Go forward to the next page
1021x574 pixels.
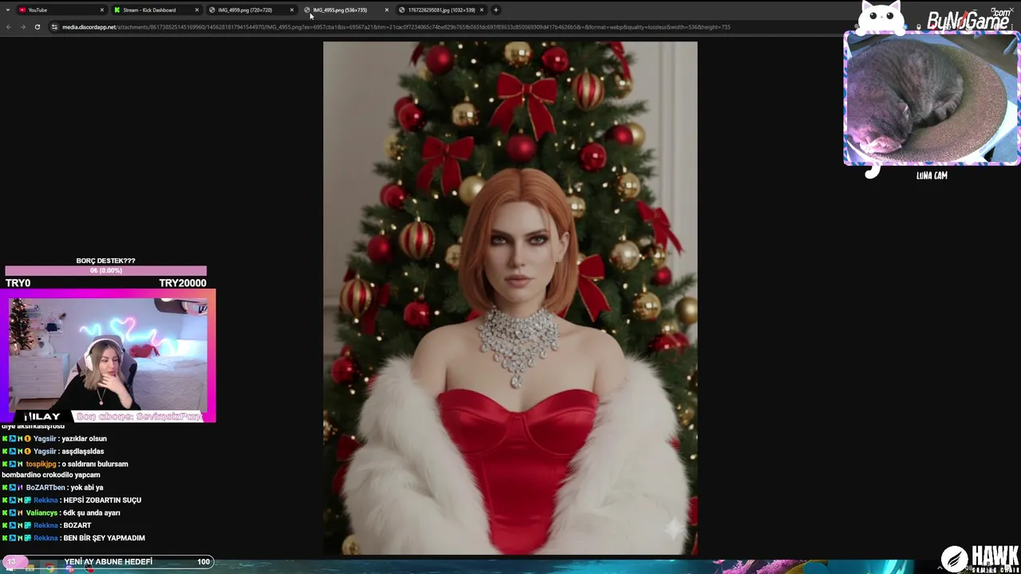tap(22, 27)
